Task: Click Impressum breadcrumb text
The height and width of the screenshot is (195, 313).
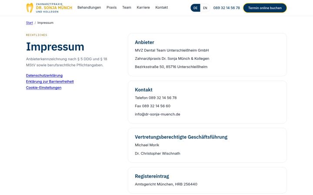Action: [x=45, y=23]
